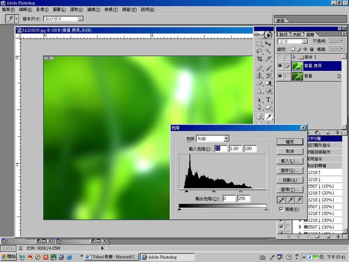Switch to the 路徑 palette tab

click(283, 34)
